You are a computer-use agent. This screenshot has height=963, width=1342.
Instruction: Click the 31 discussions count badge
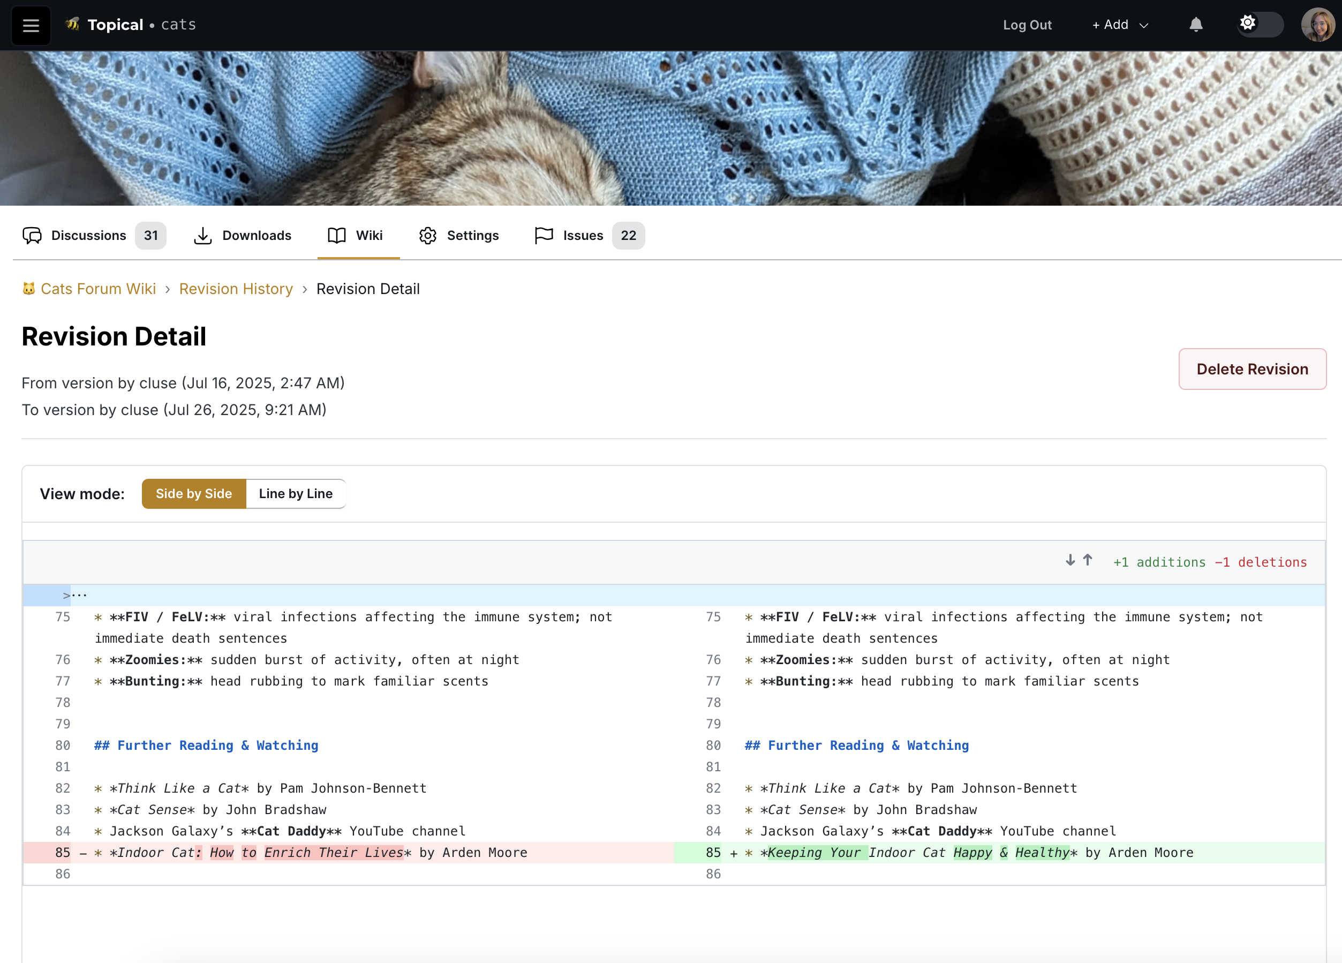pyautogui.click(x=151, y=236)
